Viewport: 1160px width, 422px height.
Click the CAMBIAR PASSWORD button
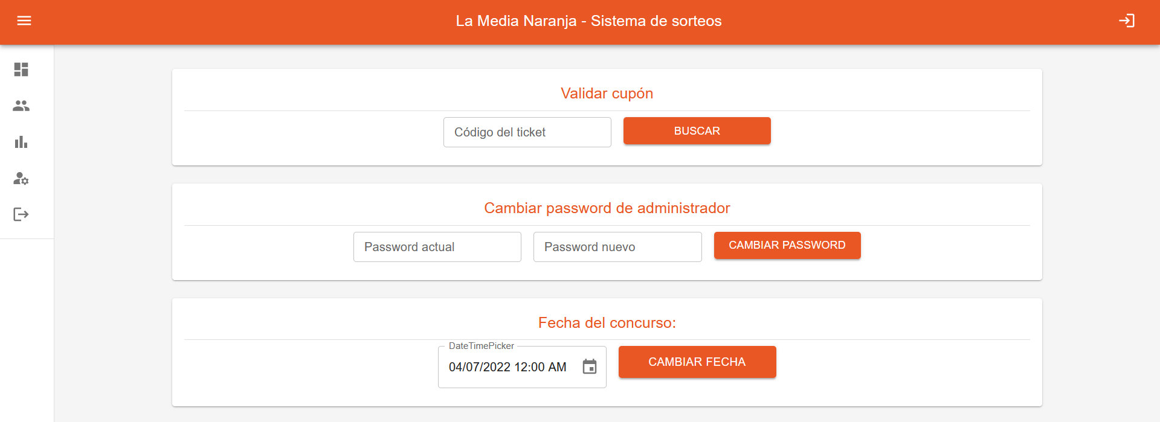click(x=787, y=245)
